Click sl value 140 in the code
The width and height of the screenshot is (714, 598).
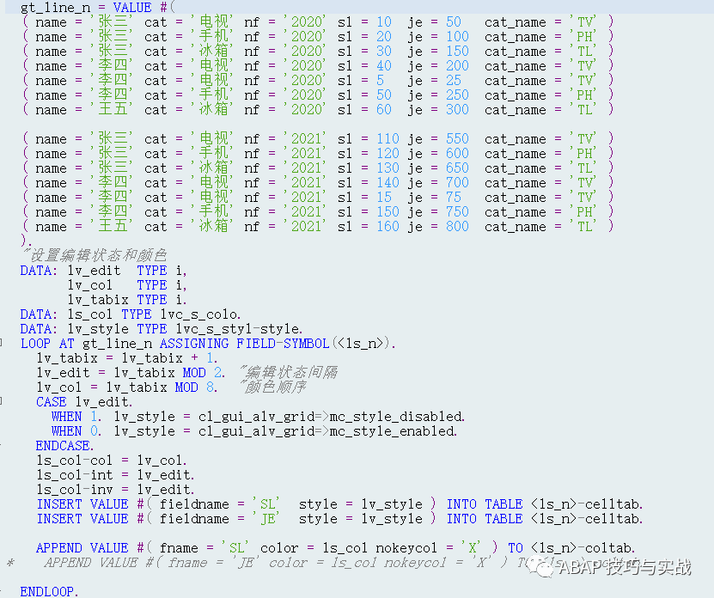coord(388,183)
